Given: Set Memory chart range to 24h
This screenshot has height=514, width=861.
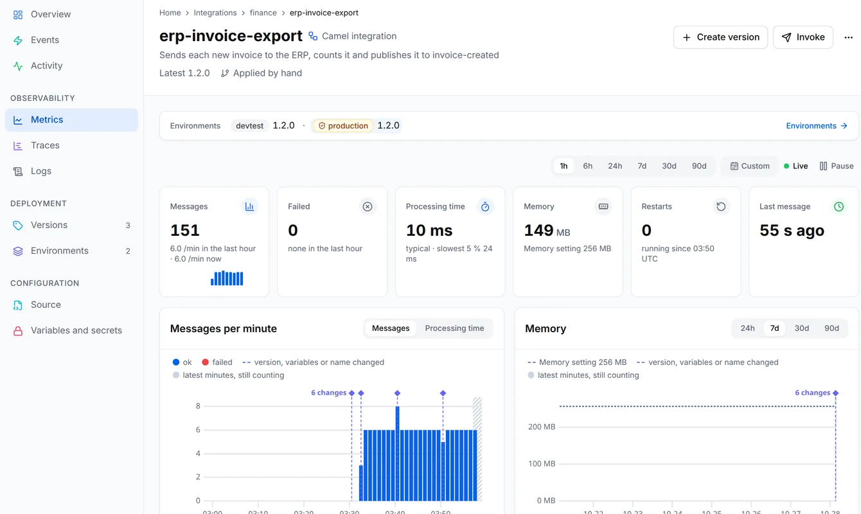Looking at the screenshot, I should (747, 328).
